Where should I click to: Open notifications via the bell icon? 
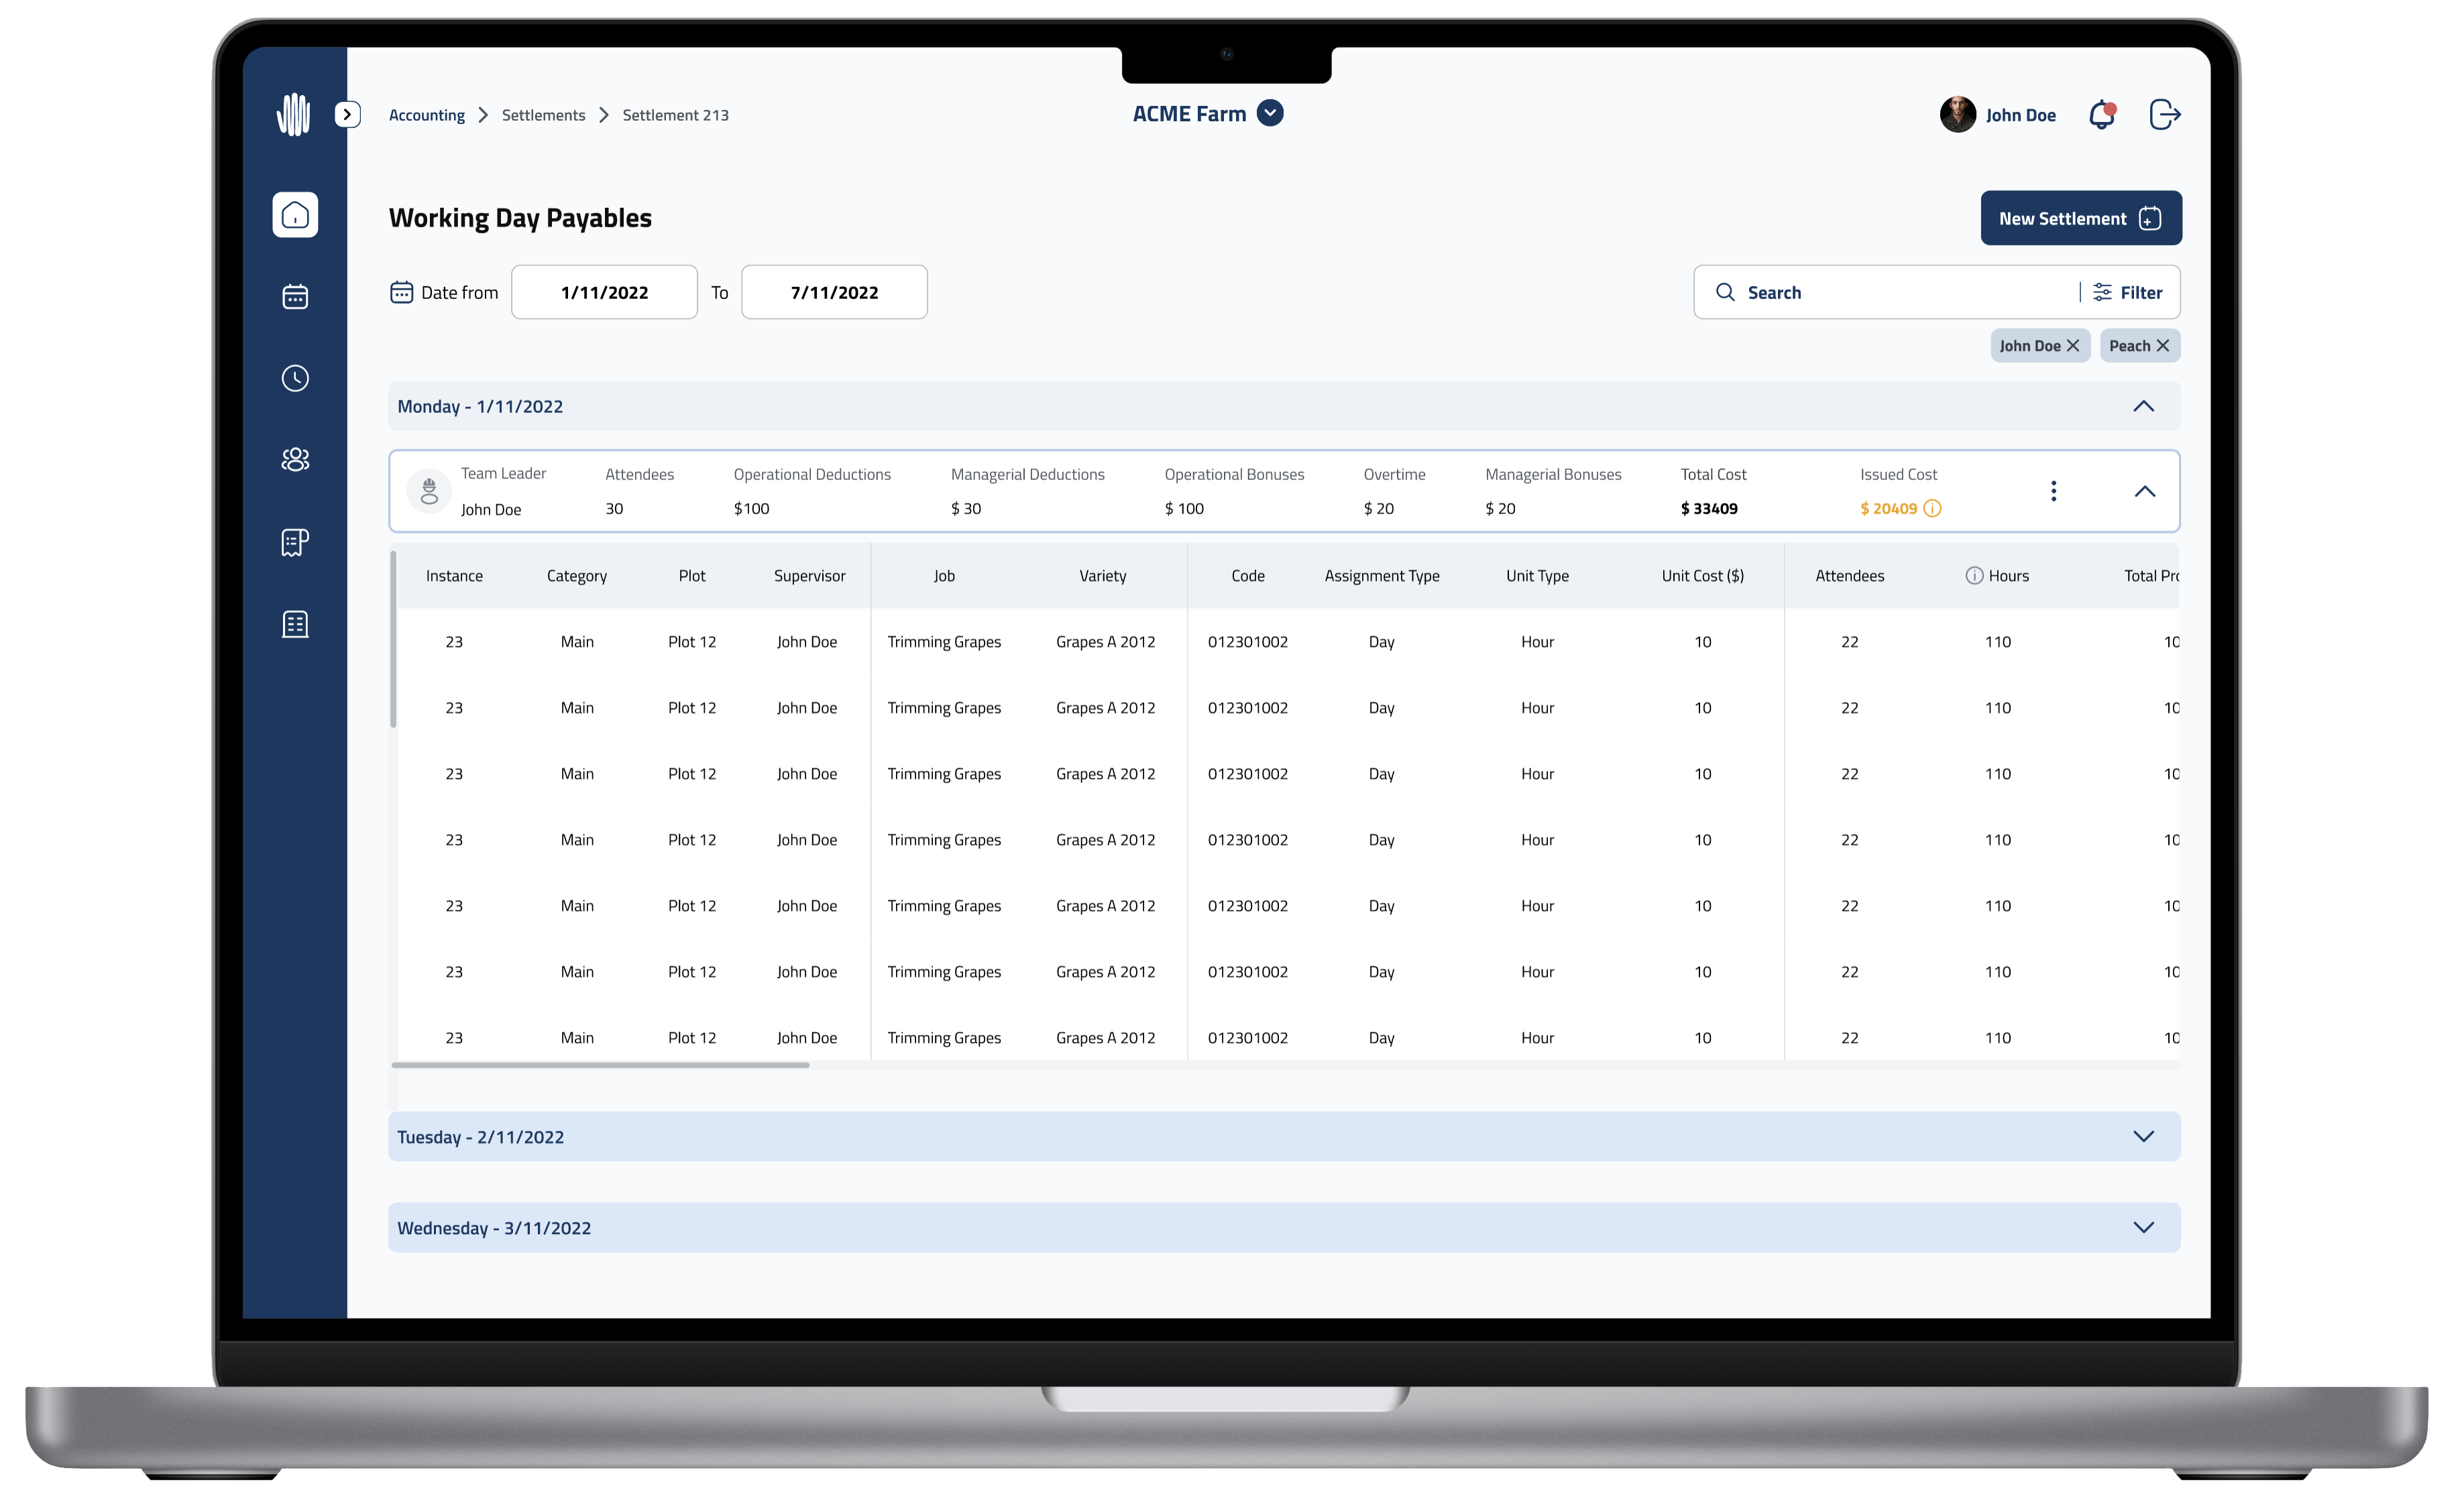2101,115
